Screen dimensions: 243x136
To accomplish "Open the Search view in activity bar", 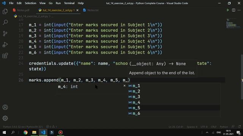I will click(x=5, y=22).
